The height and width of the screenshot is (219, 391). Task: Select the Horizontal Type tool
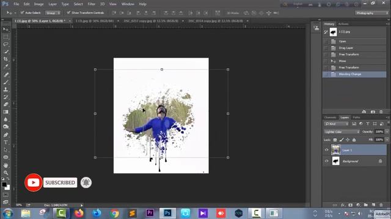click(x=5, y=142)
